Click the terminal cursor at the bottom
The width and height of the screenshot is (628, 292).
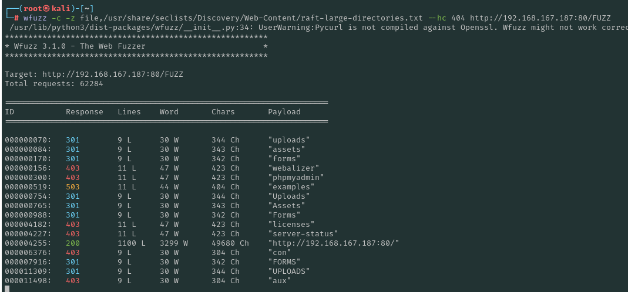pyautogui.click(x=7, y=289)
